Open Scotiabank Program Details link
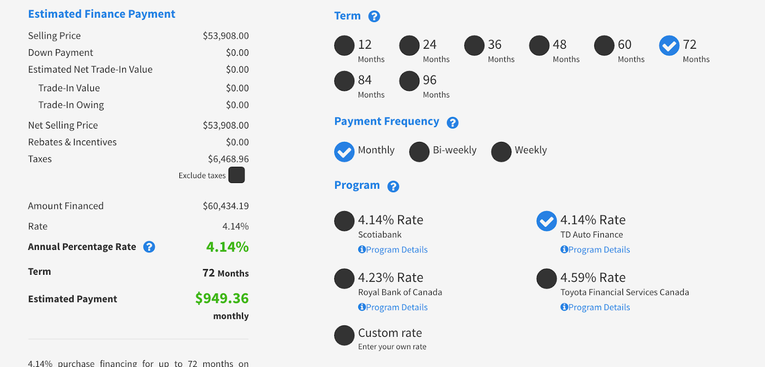The width and height of the screenshot is (765, 367). point(393,249)
